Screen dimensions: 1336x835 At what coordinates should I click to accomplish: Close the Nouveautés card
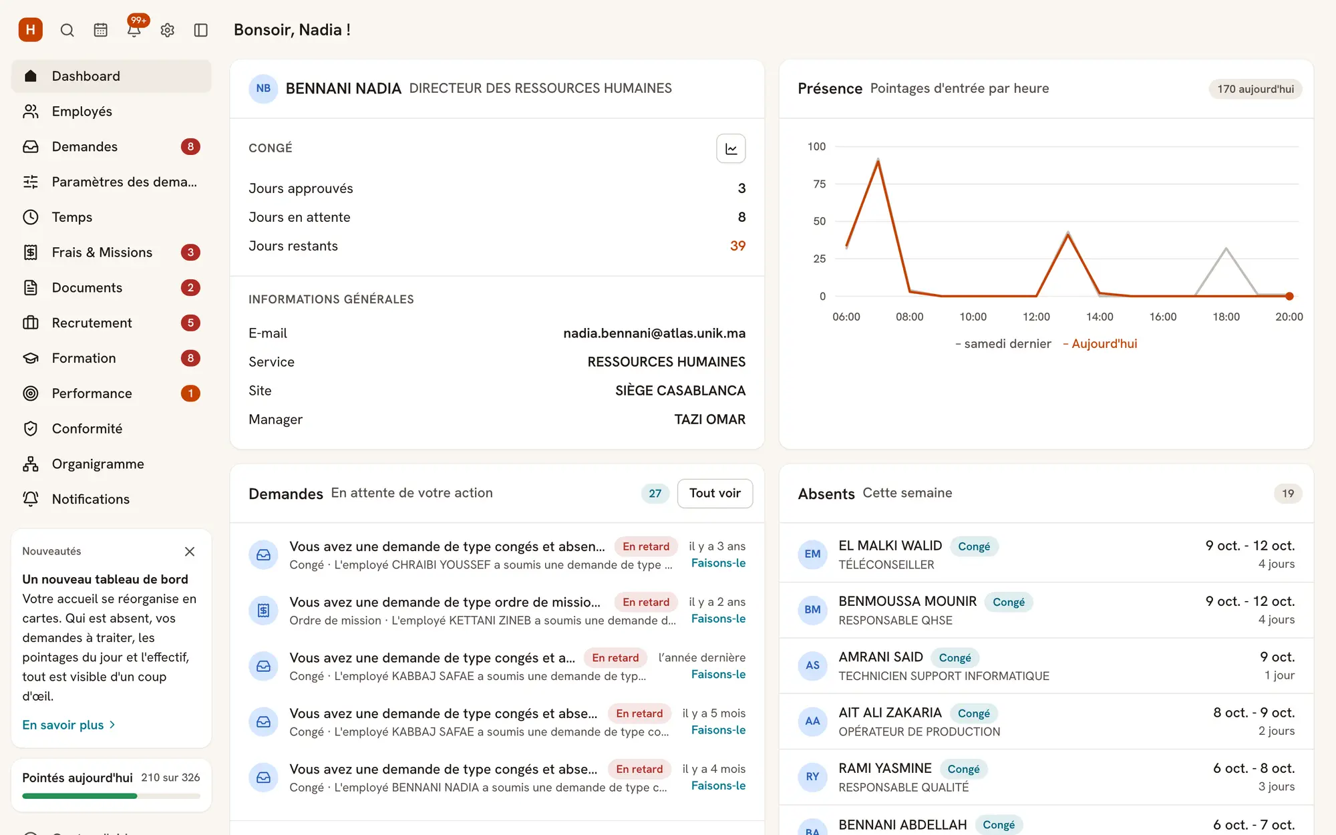[190, 551]
